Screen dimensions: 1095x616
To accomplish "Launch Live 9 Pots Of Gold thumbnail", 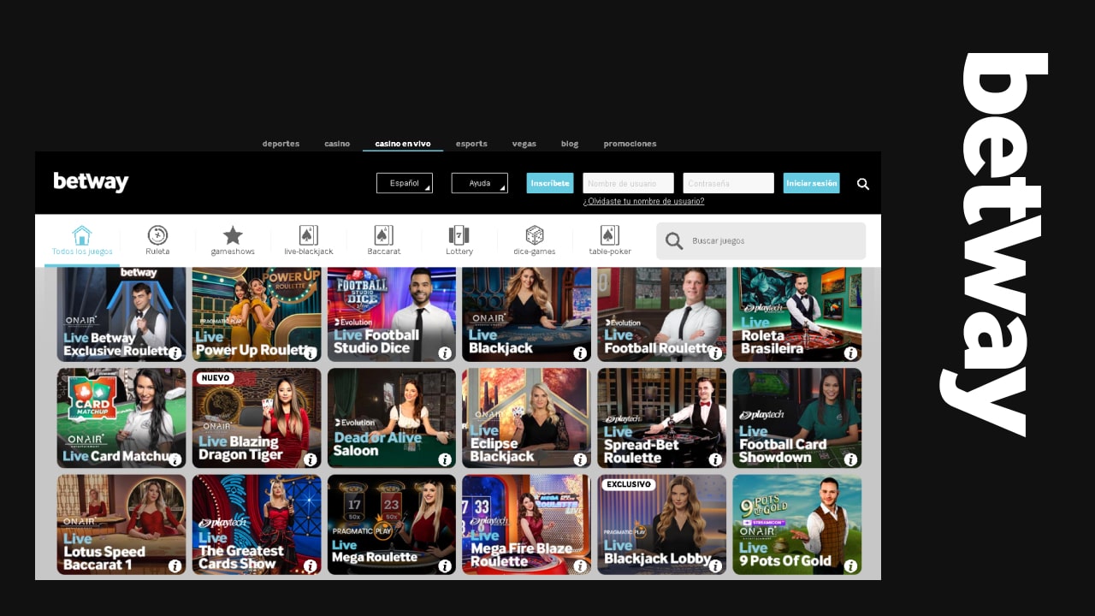I will tap(797, 524).
